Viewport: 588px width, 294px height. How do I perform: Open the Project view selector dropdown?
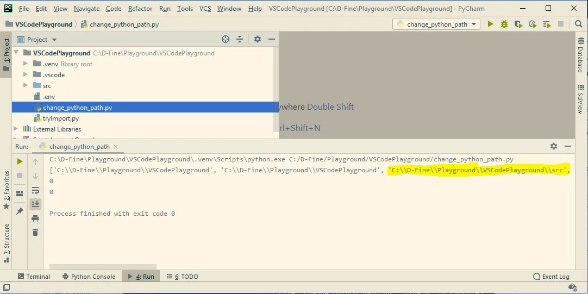coord(37,39)
